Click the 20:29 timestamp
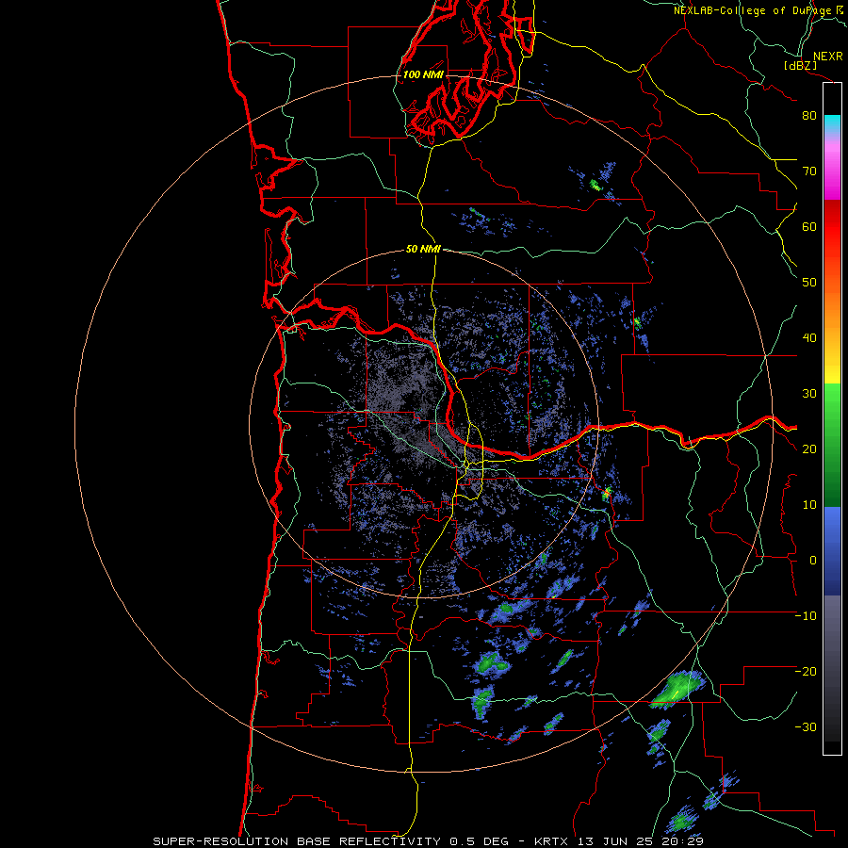 pos(682,841)
